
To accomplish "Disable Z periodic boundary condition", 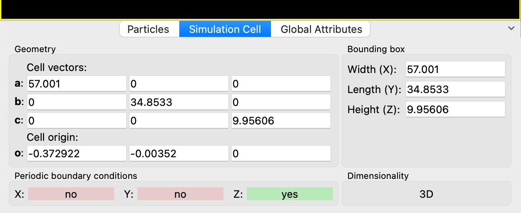I will coord(289,194).
